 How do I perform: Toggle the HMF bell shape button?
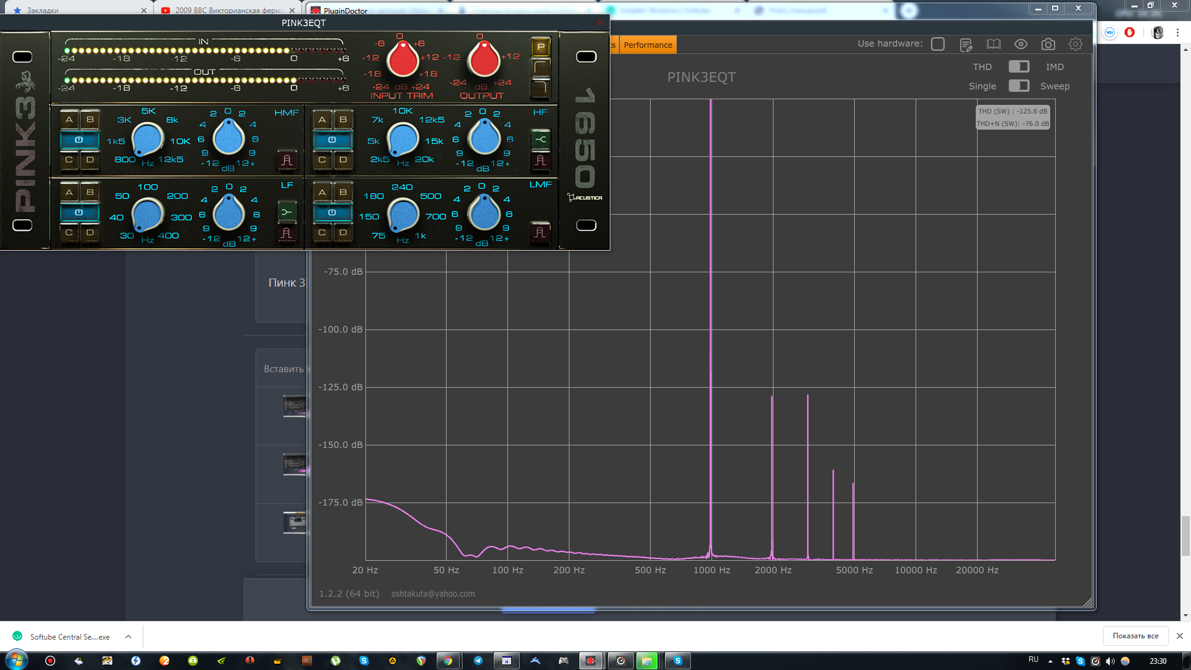pos(287,160)
